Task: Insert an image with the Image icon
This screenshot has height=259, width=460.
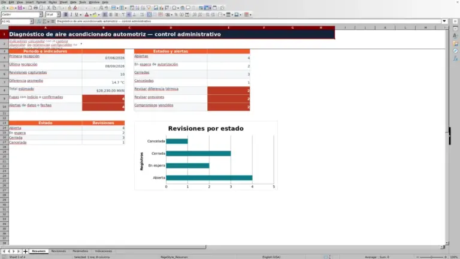Action: (156, 8)
